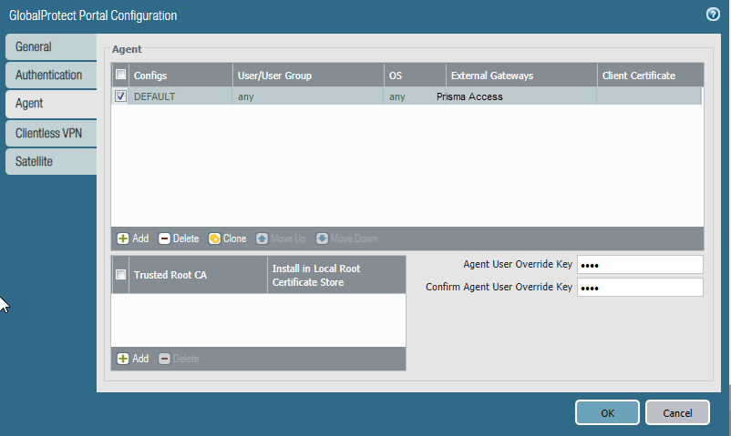Delete the selected agent config
The width and height of the screenshot is (731, 436).
point(179,238)
